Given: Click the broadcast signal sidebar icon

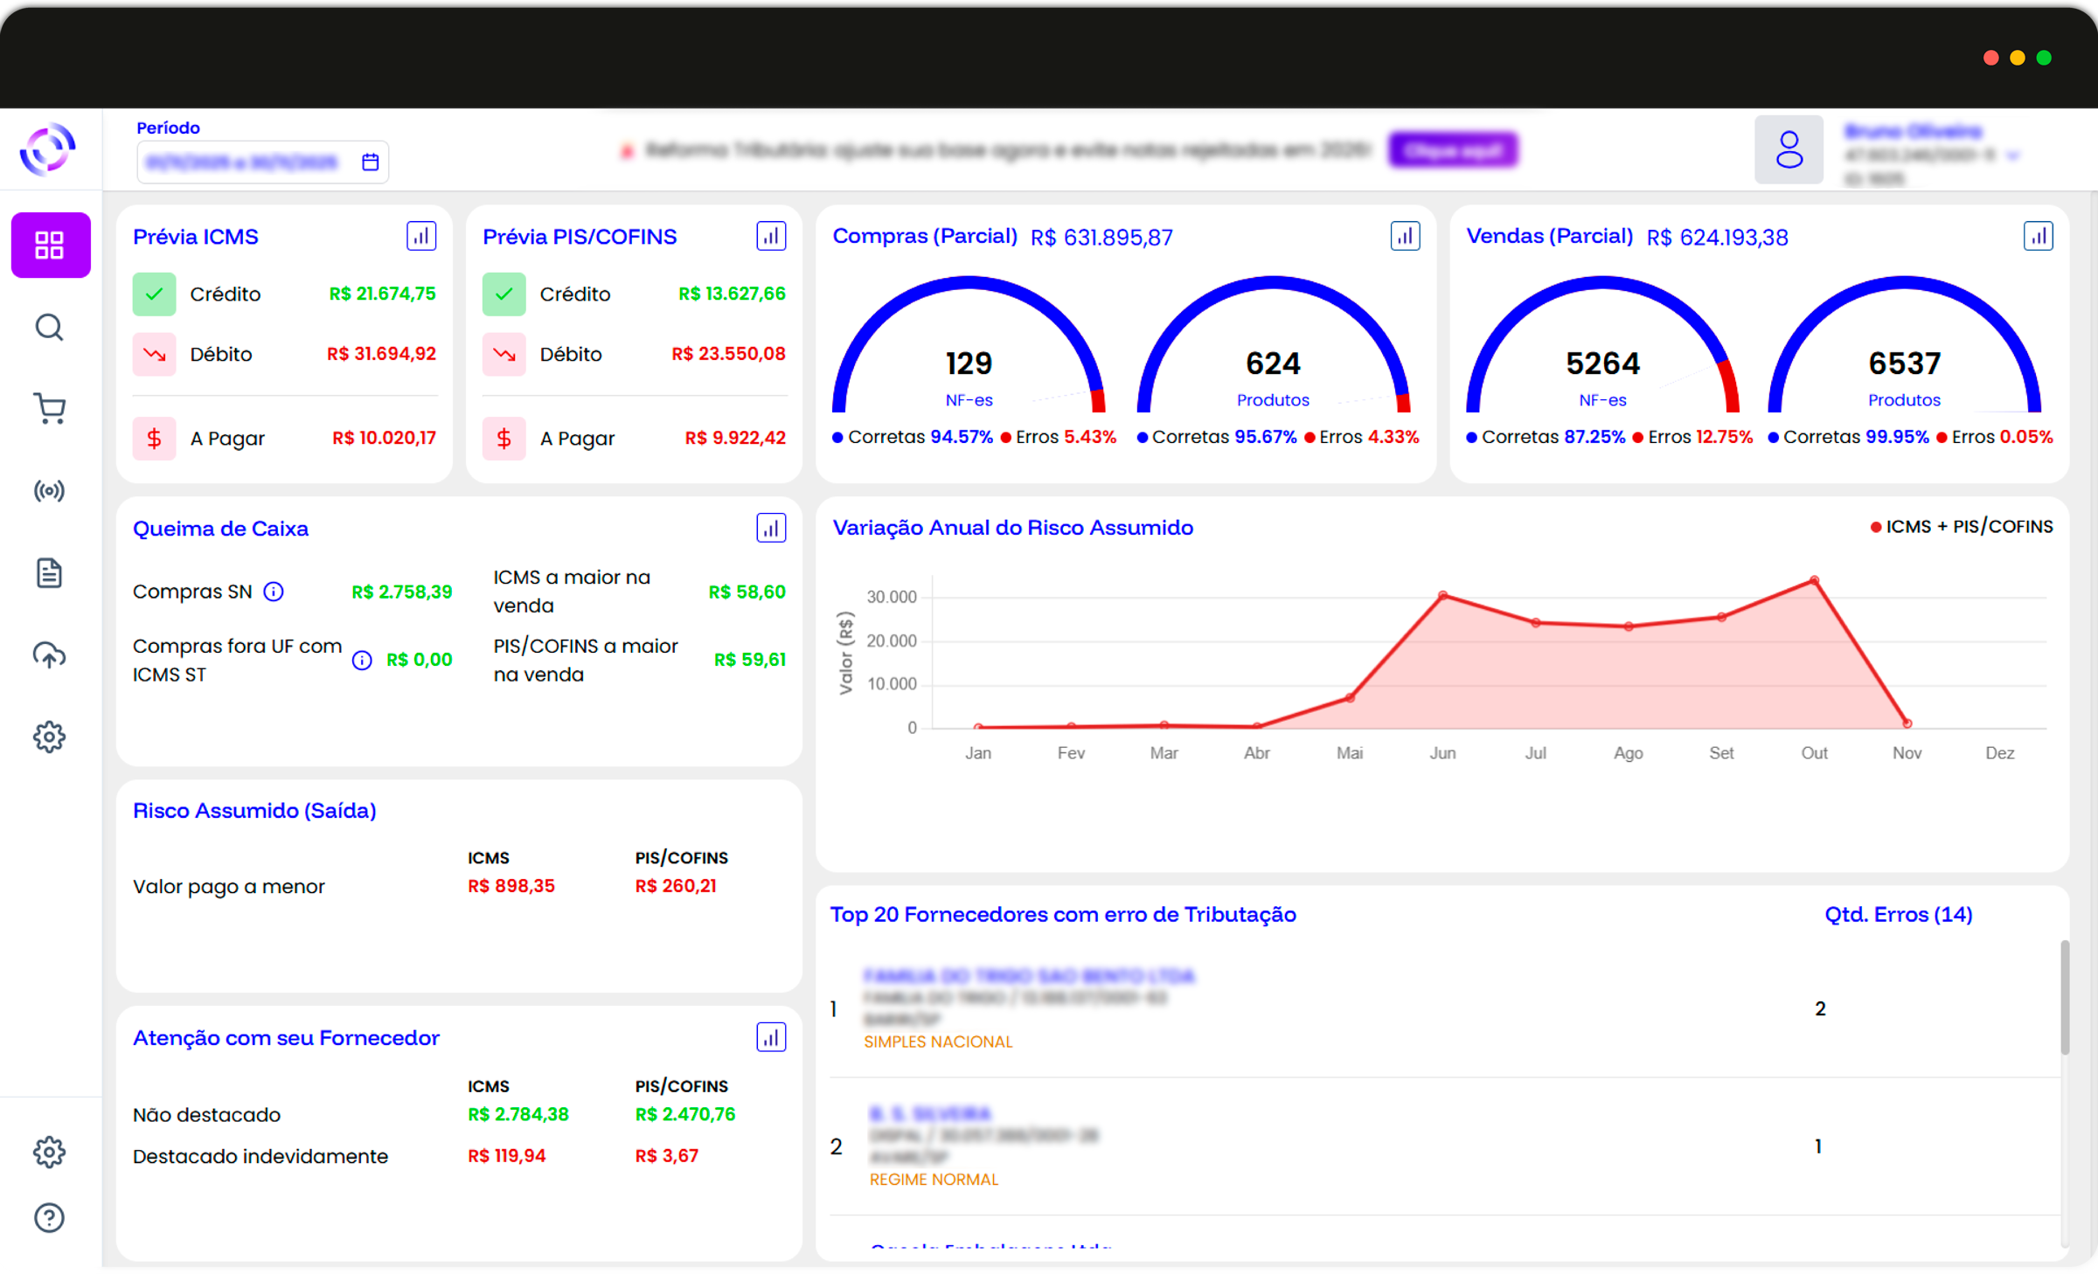Looking at the screenshot, I should click(50, 491).
